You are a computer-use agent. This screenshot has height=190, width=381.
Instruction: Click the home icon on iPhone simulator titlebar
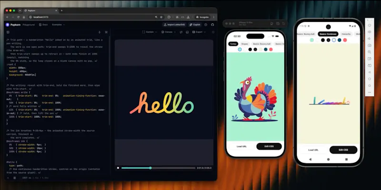coord(271,23)
